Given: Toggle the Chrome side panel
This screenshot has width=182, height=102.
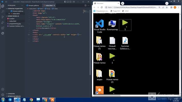Looking at the screenshot, I should tap(171, 7).
